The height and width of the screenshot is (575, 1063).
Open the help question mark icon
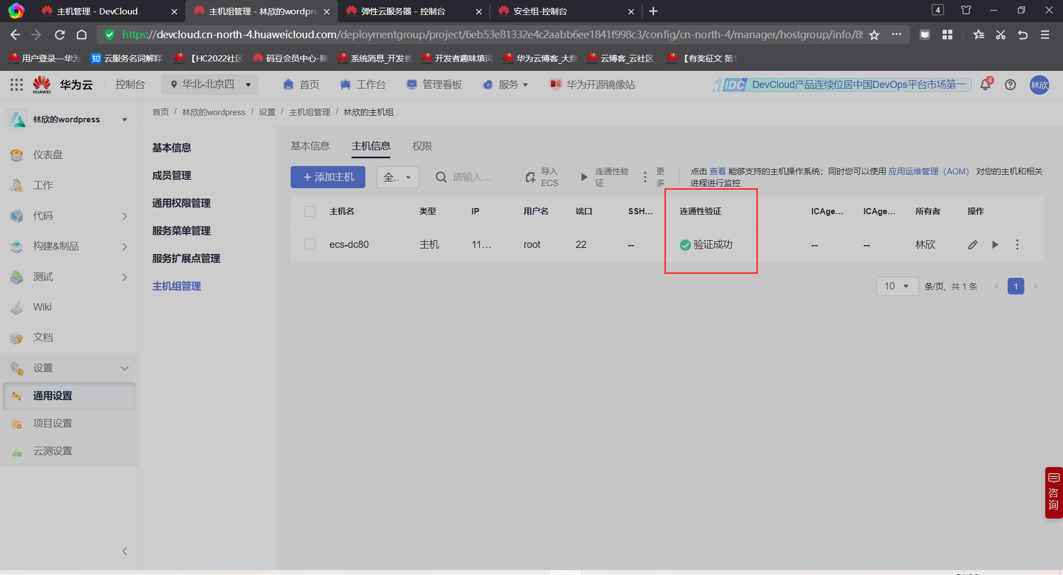pyautogui.click(x=1010, y=85)
